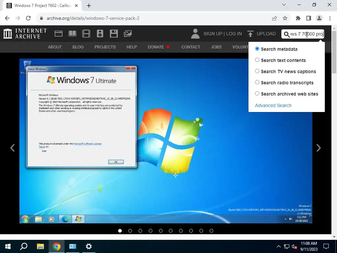Select Search TV news captions option
The width and height of the screenshot is (337, 253).
(257, 71)
